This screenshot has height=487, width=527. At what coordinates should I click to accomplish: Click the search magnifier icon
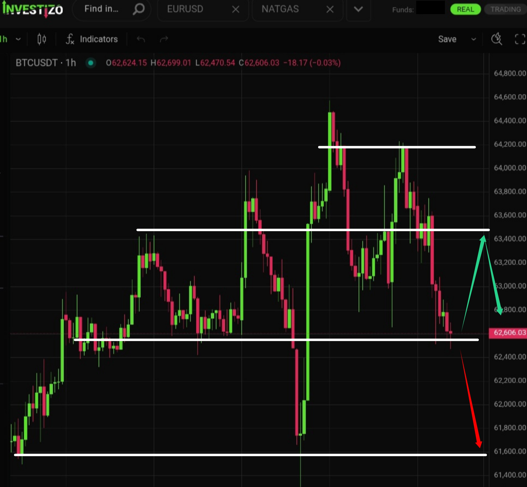(x=139, y=9)
